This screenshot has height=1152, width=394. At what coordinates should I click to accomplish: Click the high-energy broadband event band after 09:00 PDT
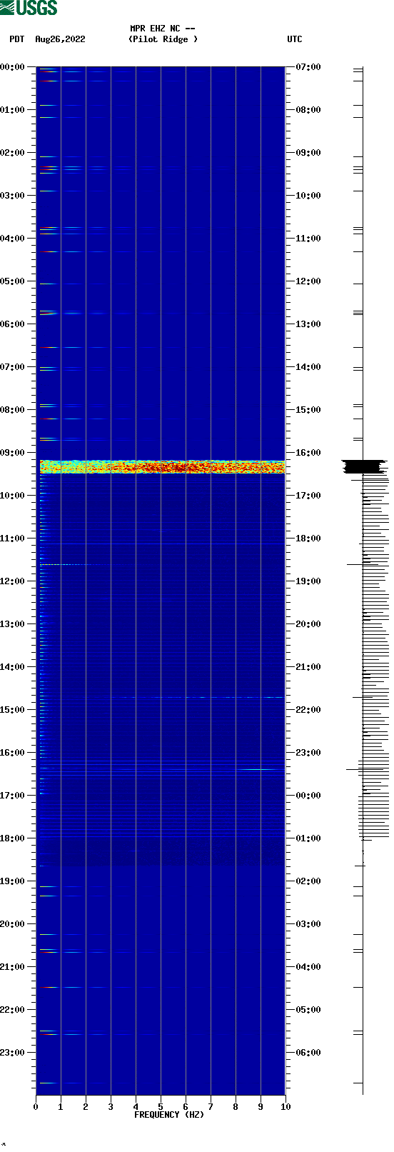(x=163, y=467)
